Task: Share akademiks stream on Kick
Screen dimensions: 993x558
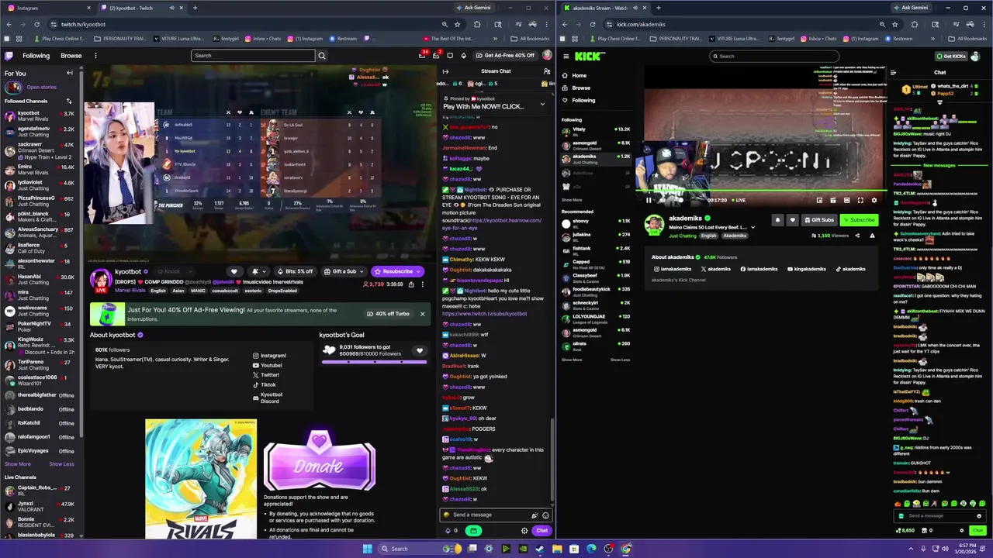Action: coord(857,236)
